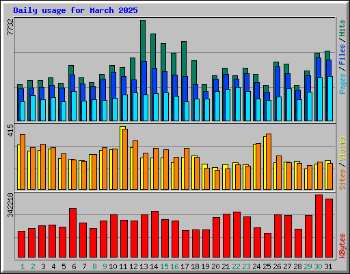Click day 30 on the x-axis
This screenshot has width=350, height=274.
(318, 266)
